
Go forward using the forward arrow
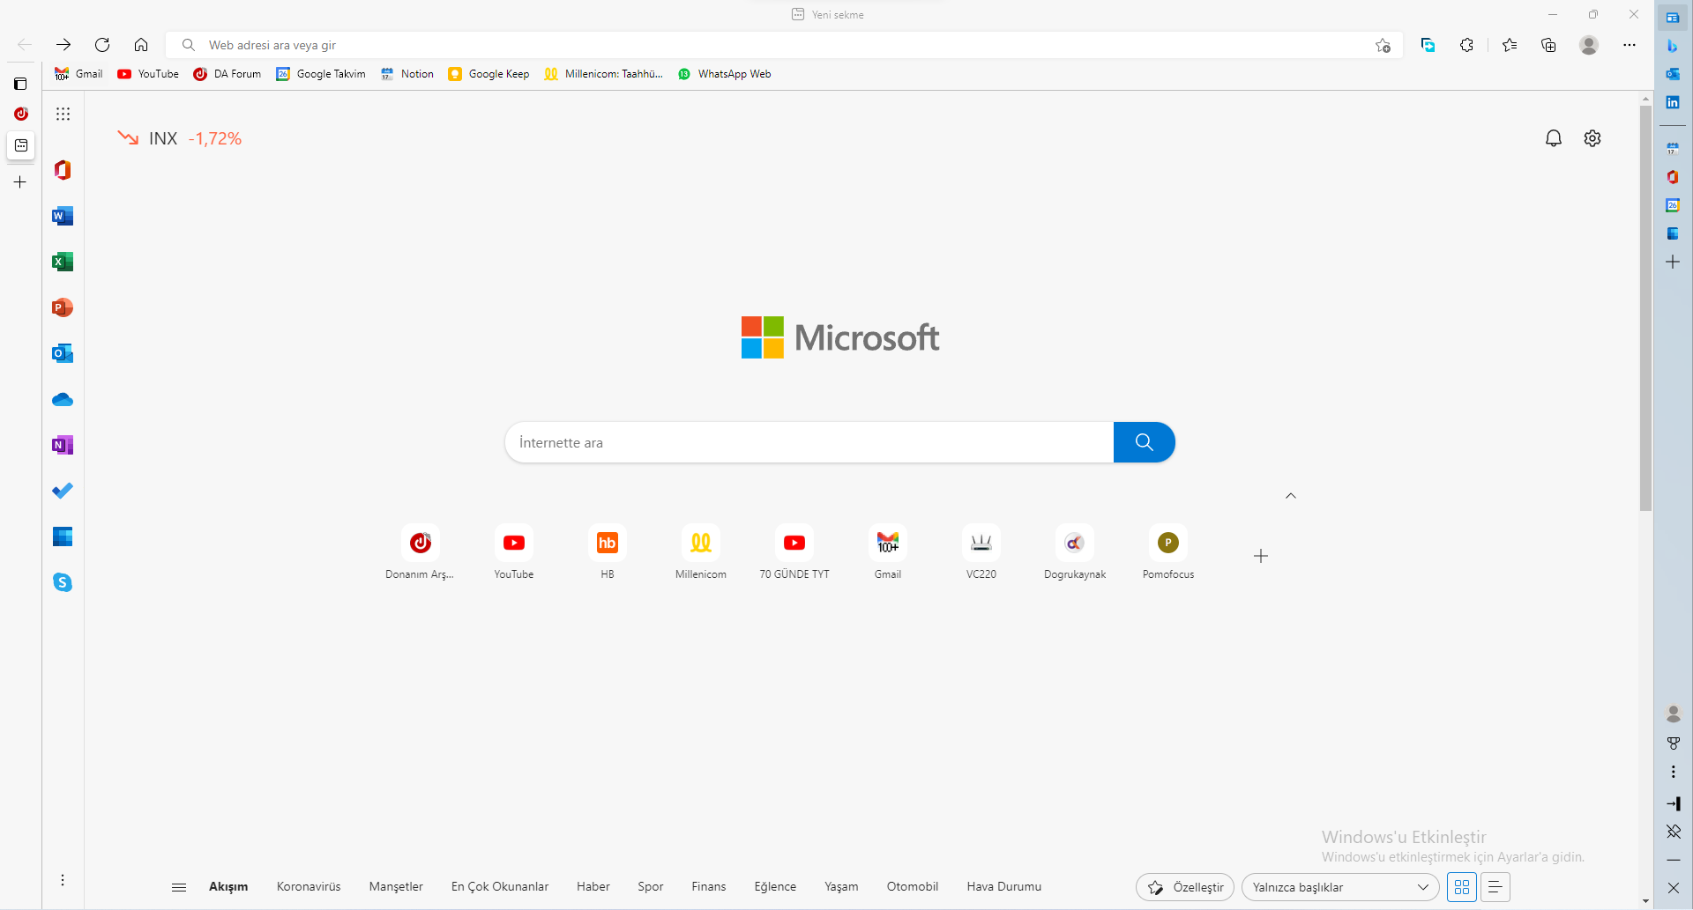point(63,45)
